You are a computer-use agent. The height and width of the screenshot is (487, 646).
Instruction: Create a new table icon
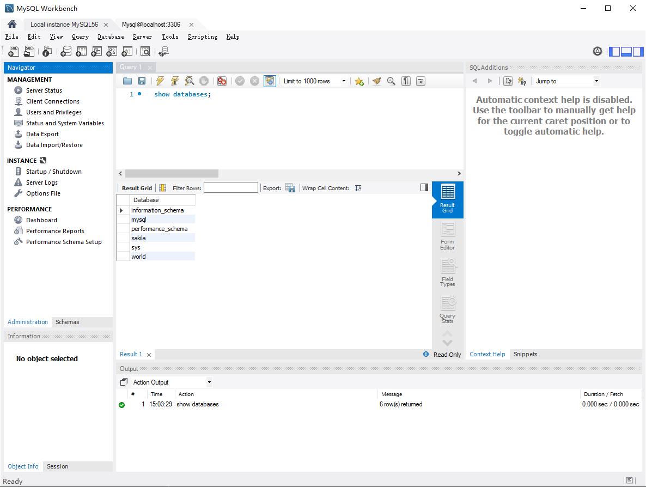pyautogui.click(x=81, y=51)
